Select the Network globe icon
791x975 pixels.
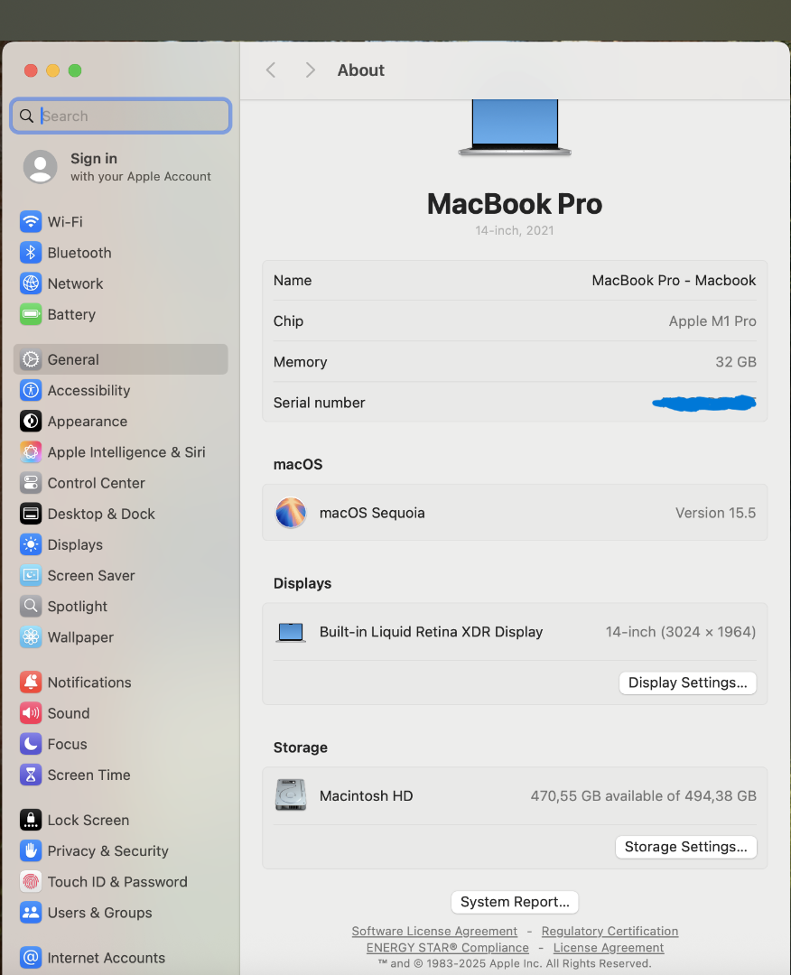(x=31, y=283)
